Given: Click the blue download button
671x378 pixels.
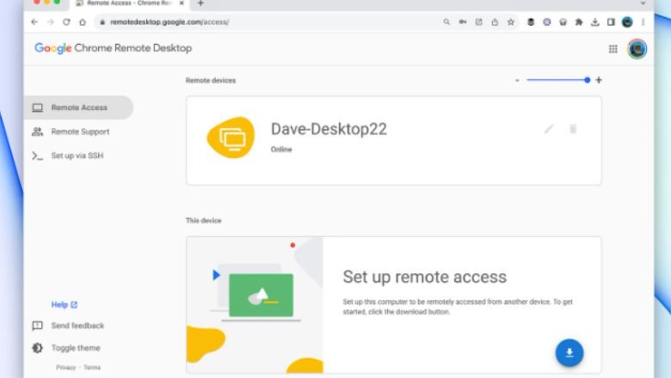Looking at the screenshot, I should point(569,353).
